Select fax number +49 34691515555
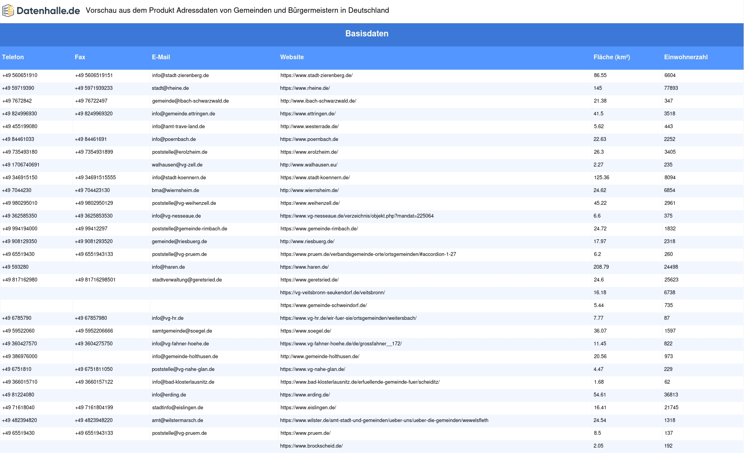 [x=95, y=178]
